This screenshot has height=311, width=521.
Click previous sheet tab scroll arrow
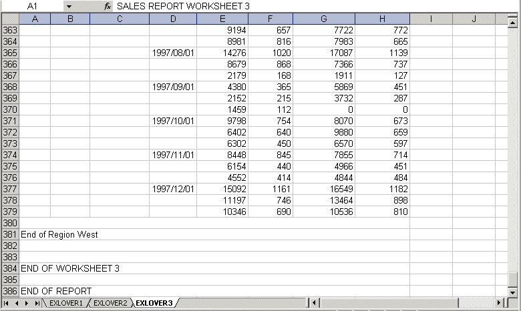(x=16, y=303)
